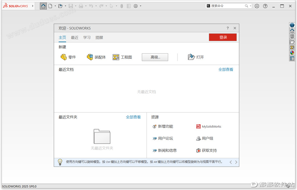This screenshot has width=297, height=190.
Task: Open the 新闻和信息 resource link
Action: tap(164, 150)
